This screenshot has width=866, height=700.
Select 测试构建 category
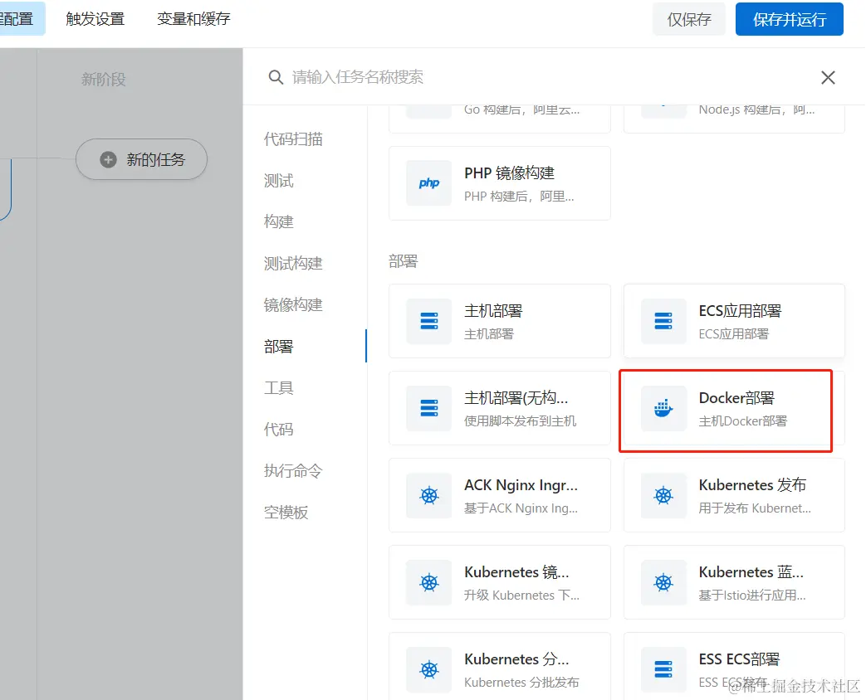pos(293,263)
